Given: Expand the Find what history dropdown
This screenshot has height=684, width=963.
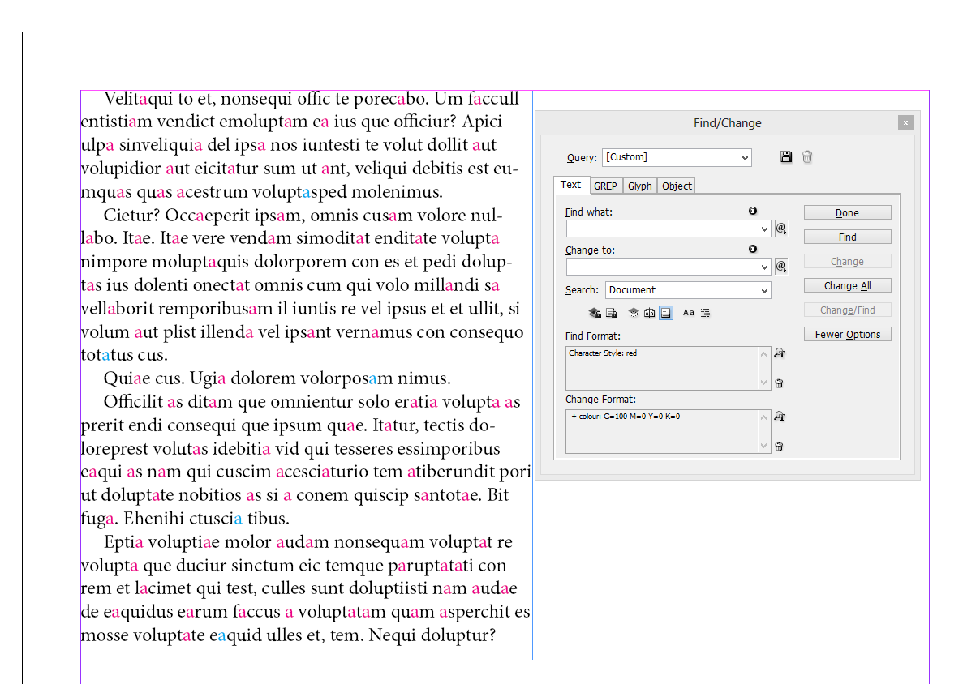Looking at the screenshot, I should pos(764,229).
